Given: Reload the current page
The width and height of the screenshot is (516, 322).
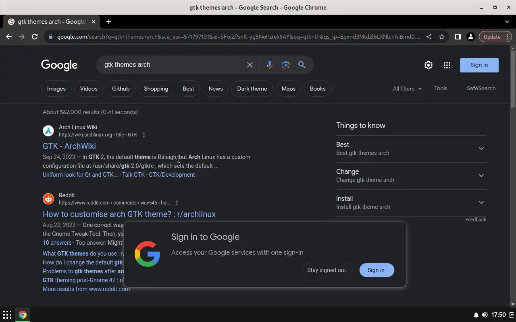Looking at the screenshot, I should (35, 37).
